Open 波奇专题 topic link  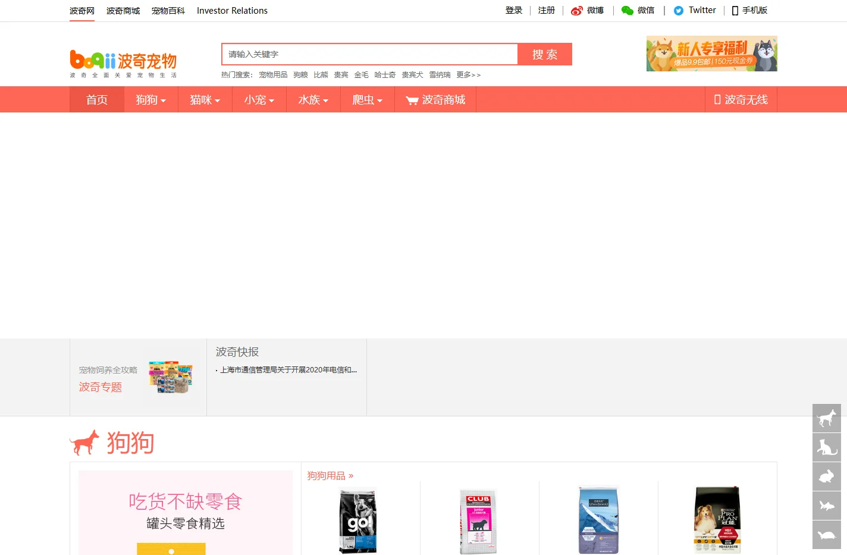click(101, 387)
